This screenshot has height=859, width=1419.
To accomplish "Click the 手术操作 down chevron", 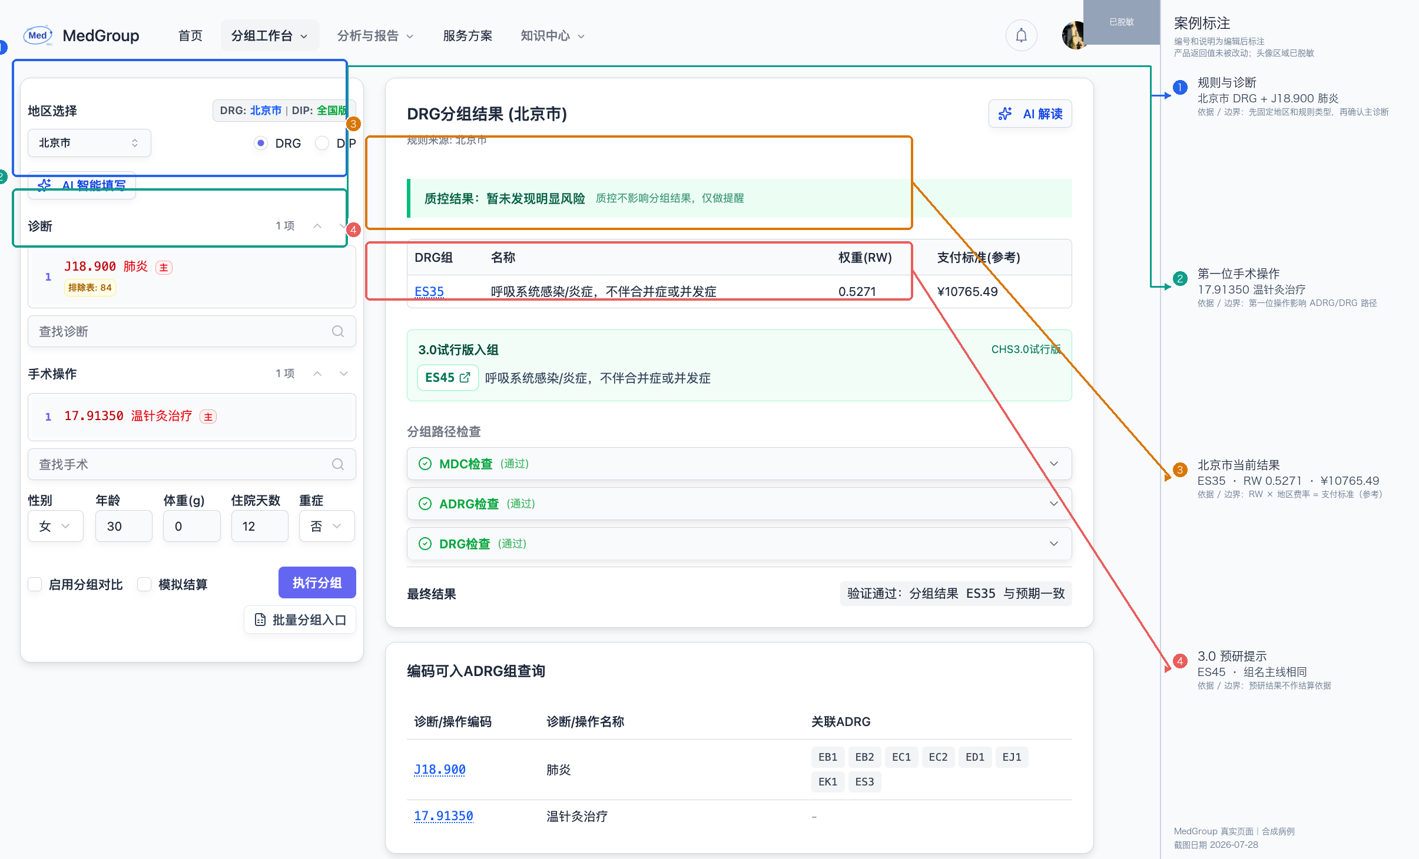I will point(344,374).
